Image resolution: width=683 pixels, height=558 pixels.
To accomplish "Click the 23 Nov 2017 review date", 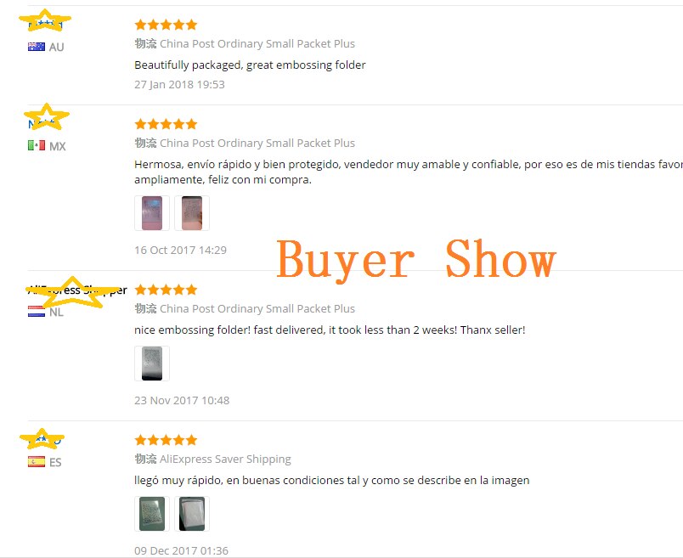I will [182, 400].
